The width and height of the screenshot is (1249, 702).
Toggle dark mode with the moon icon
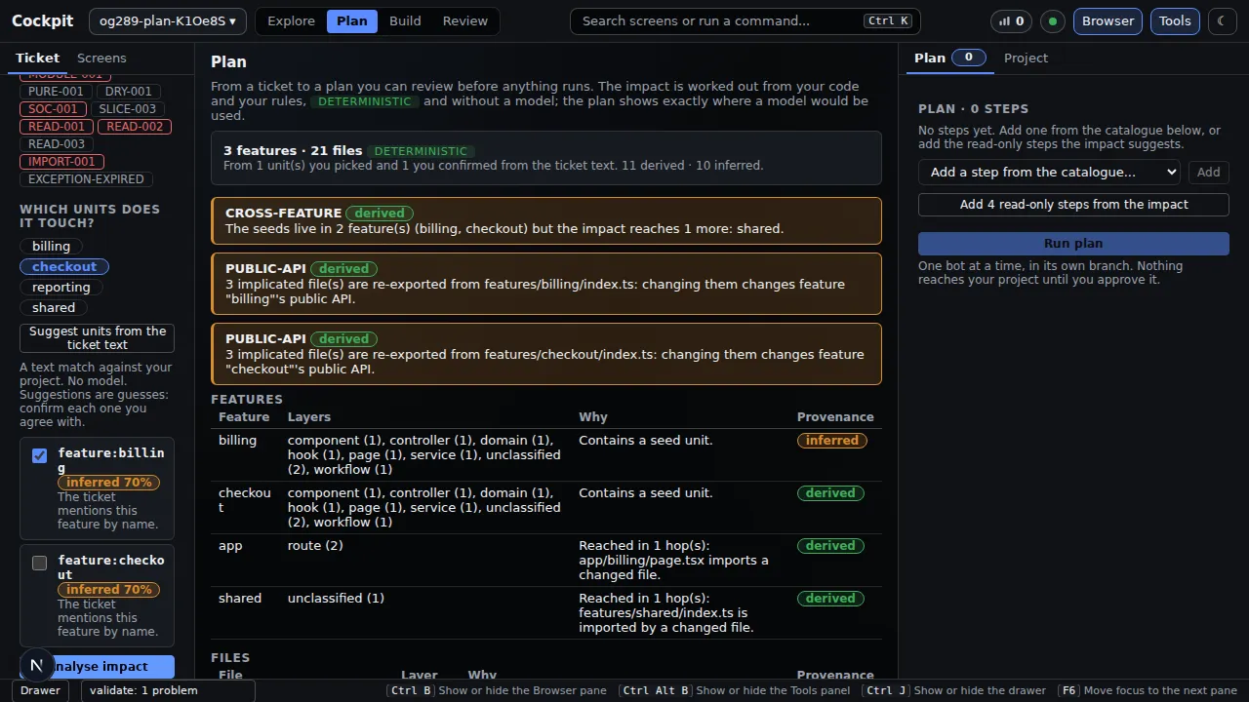[1223, 20]
